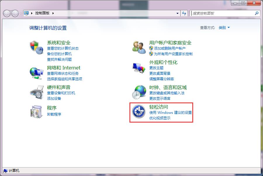Click the Ease of Access blue icon
Screen dimensions: 263x176
point(139,112)
